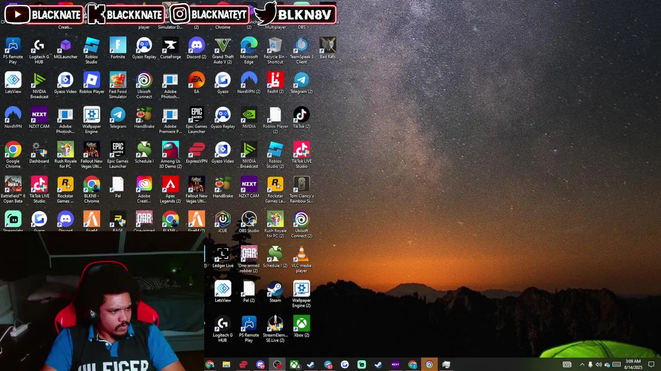Open ExpressVPN from the taskbar
The height and width of the screenshot is (371, 661).
[243, 365]
